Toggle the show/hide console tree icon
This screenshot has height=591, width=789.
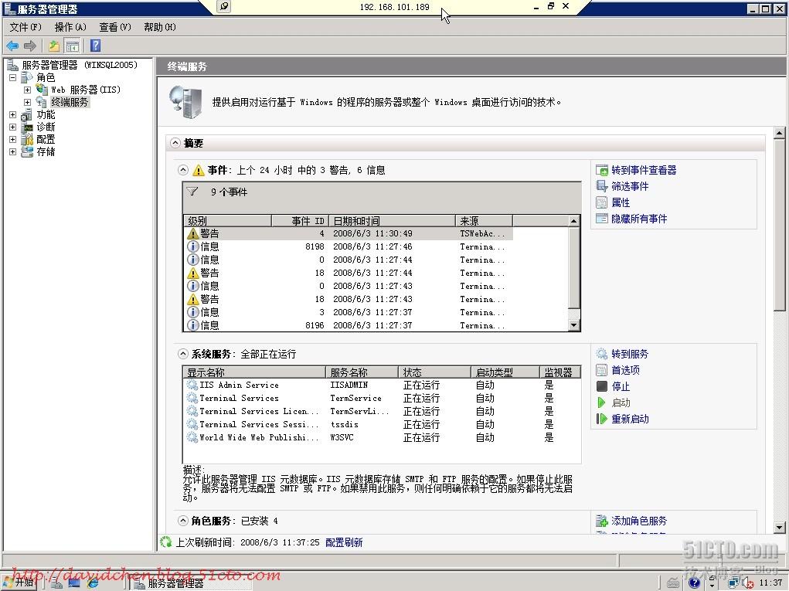[73, 46]
